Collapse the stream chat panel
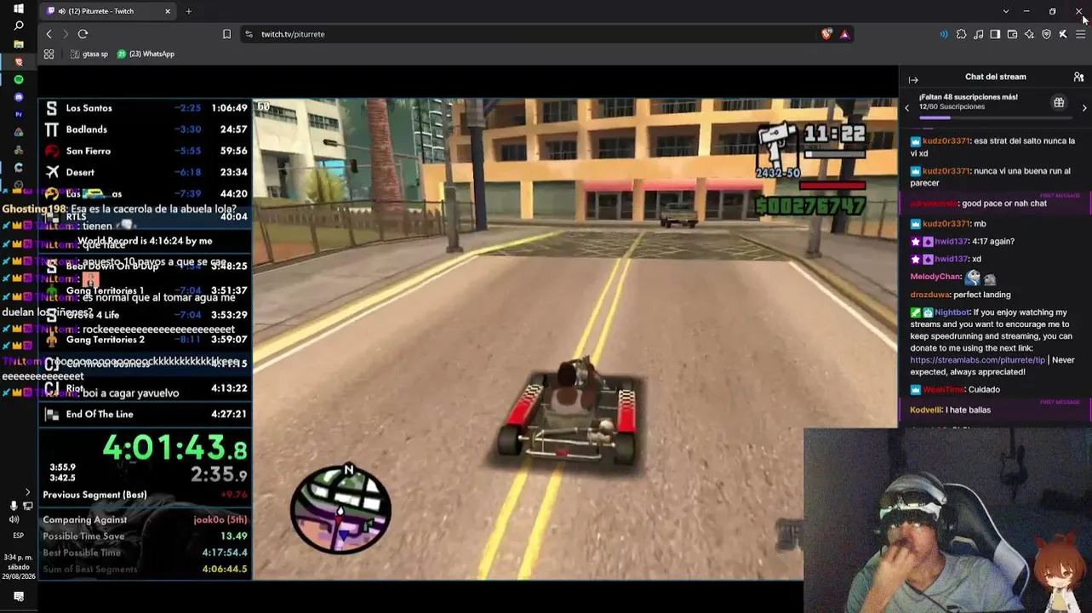Screen dimensions: 1092x613 (913, 79)
